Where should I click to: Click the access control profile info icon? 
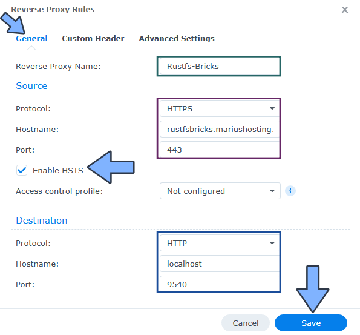point(290,191)
